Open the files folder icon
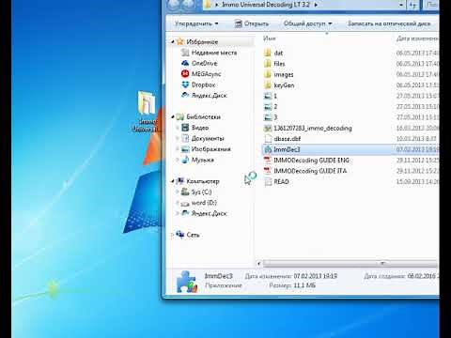This screenshot has height=338, width=451. click(268, 64)
